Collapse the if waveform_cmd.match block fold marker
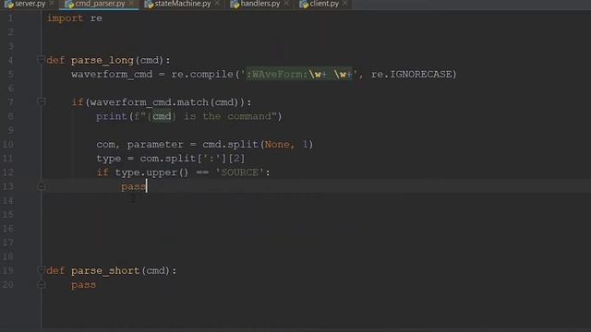Screen dimensions: 591x332 coord(41,101)
